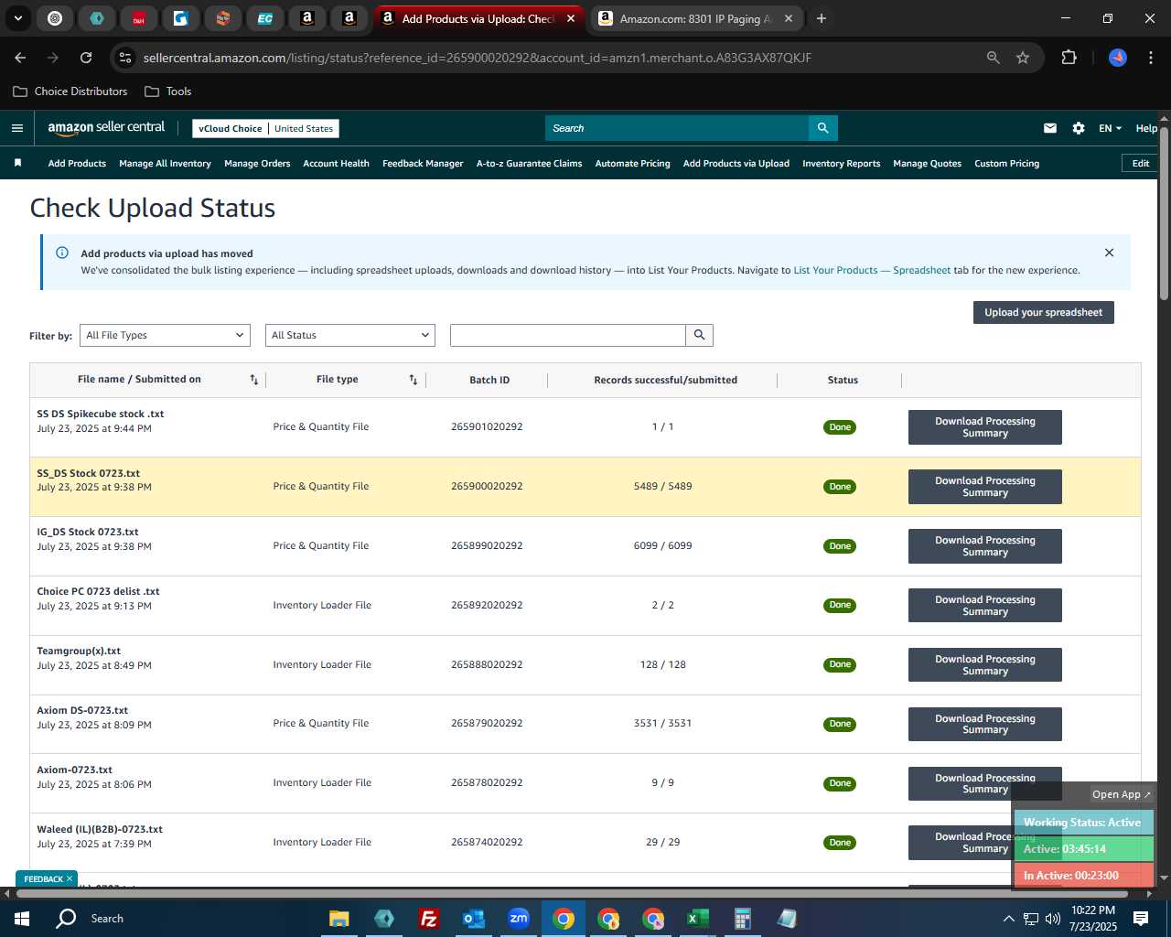
Task: Switch to Amazon.com 8301 IP Paging tab
Action: coord(697,18)
